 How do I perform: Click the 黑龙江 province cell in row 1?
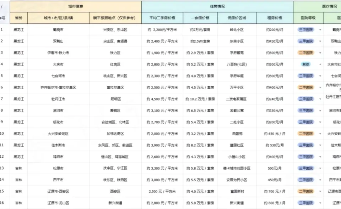tap(18, 30)
